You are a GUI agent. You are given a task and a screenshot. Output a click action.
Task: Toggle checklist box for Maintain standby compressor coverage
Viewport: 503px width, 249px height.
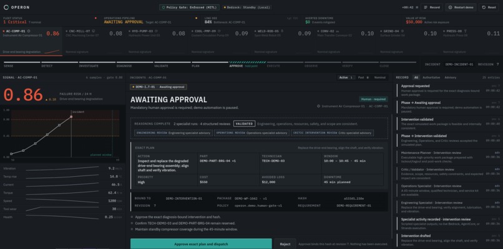point(132,229)
